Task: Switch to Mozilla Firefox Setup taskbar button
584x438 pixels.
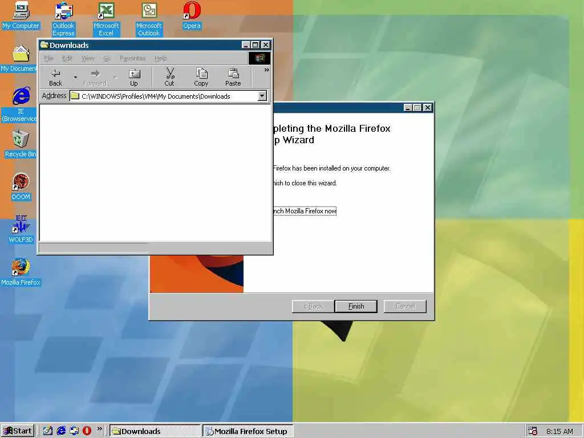Action: [x=248, y=431]
